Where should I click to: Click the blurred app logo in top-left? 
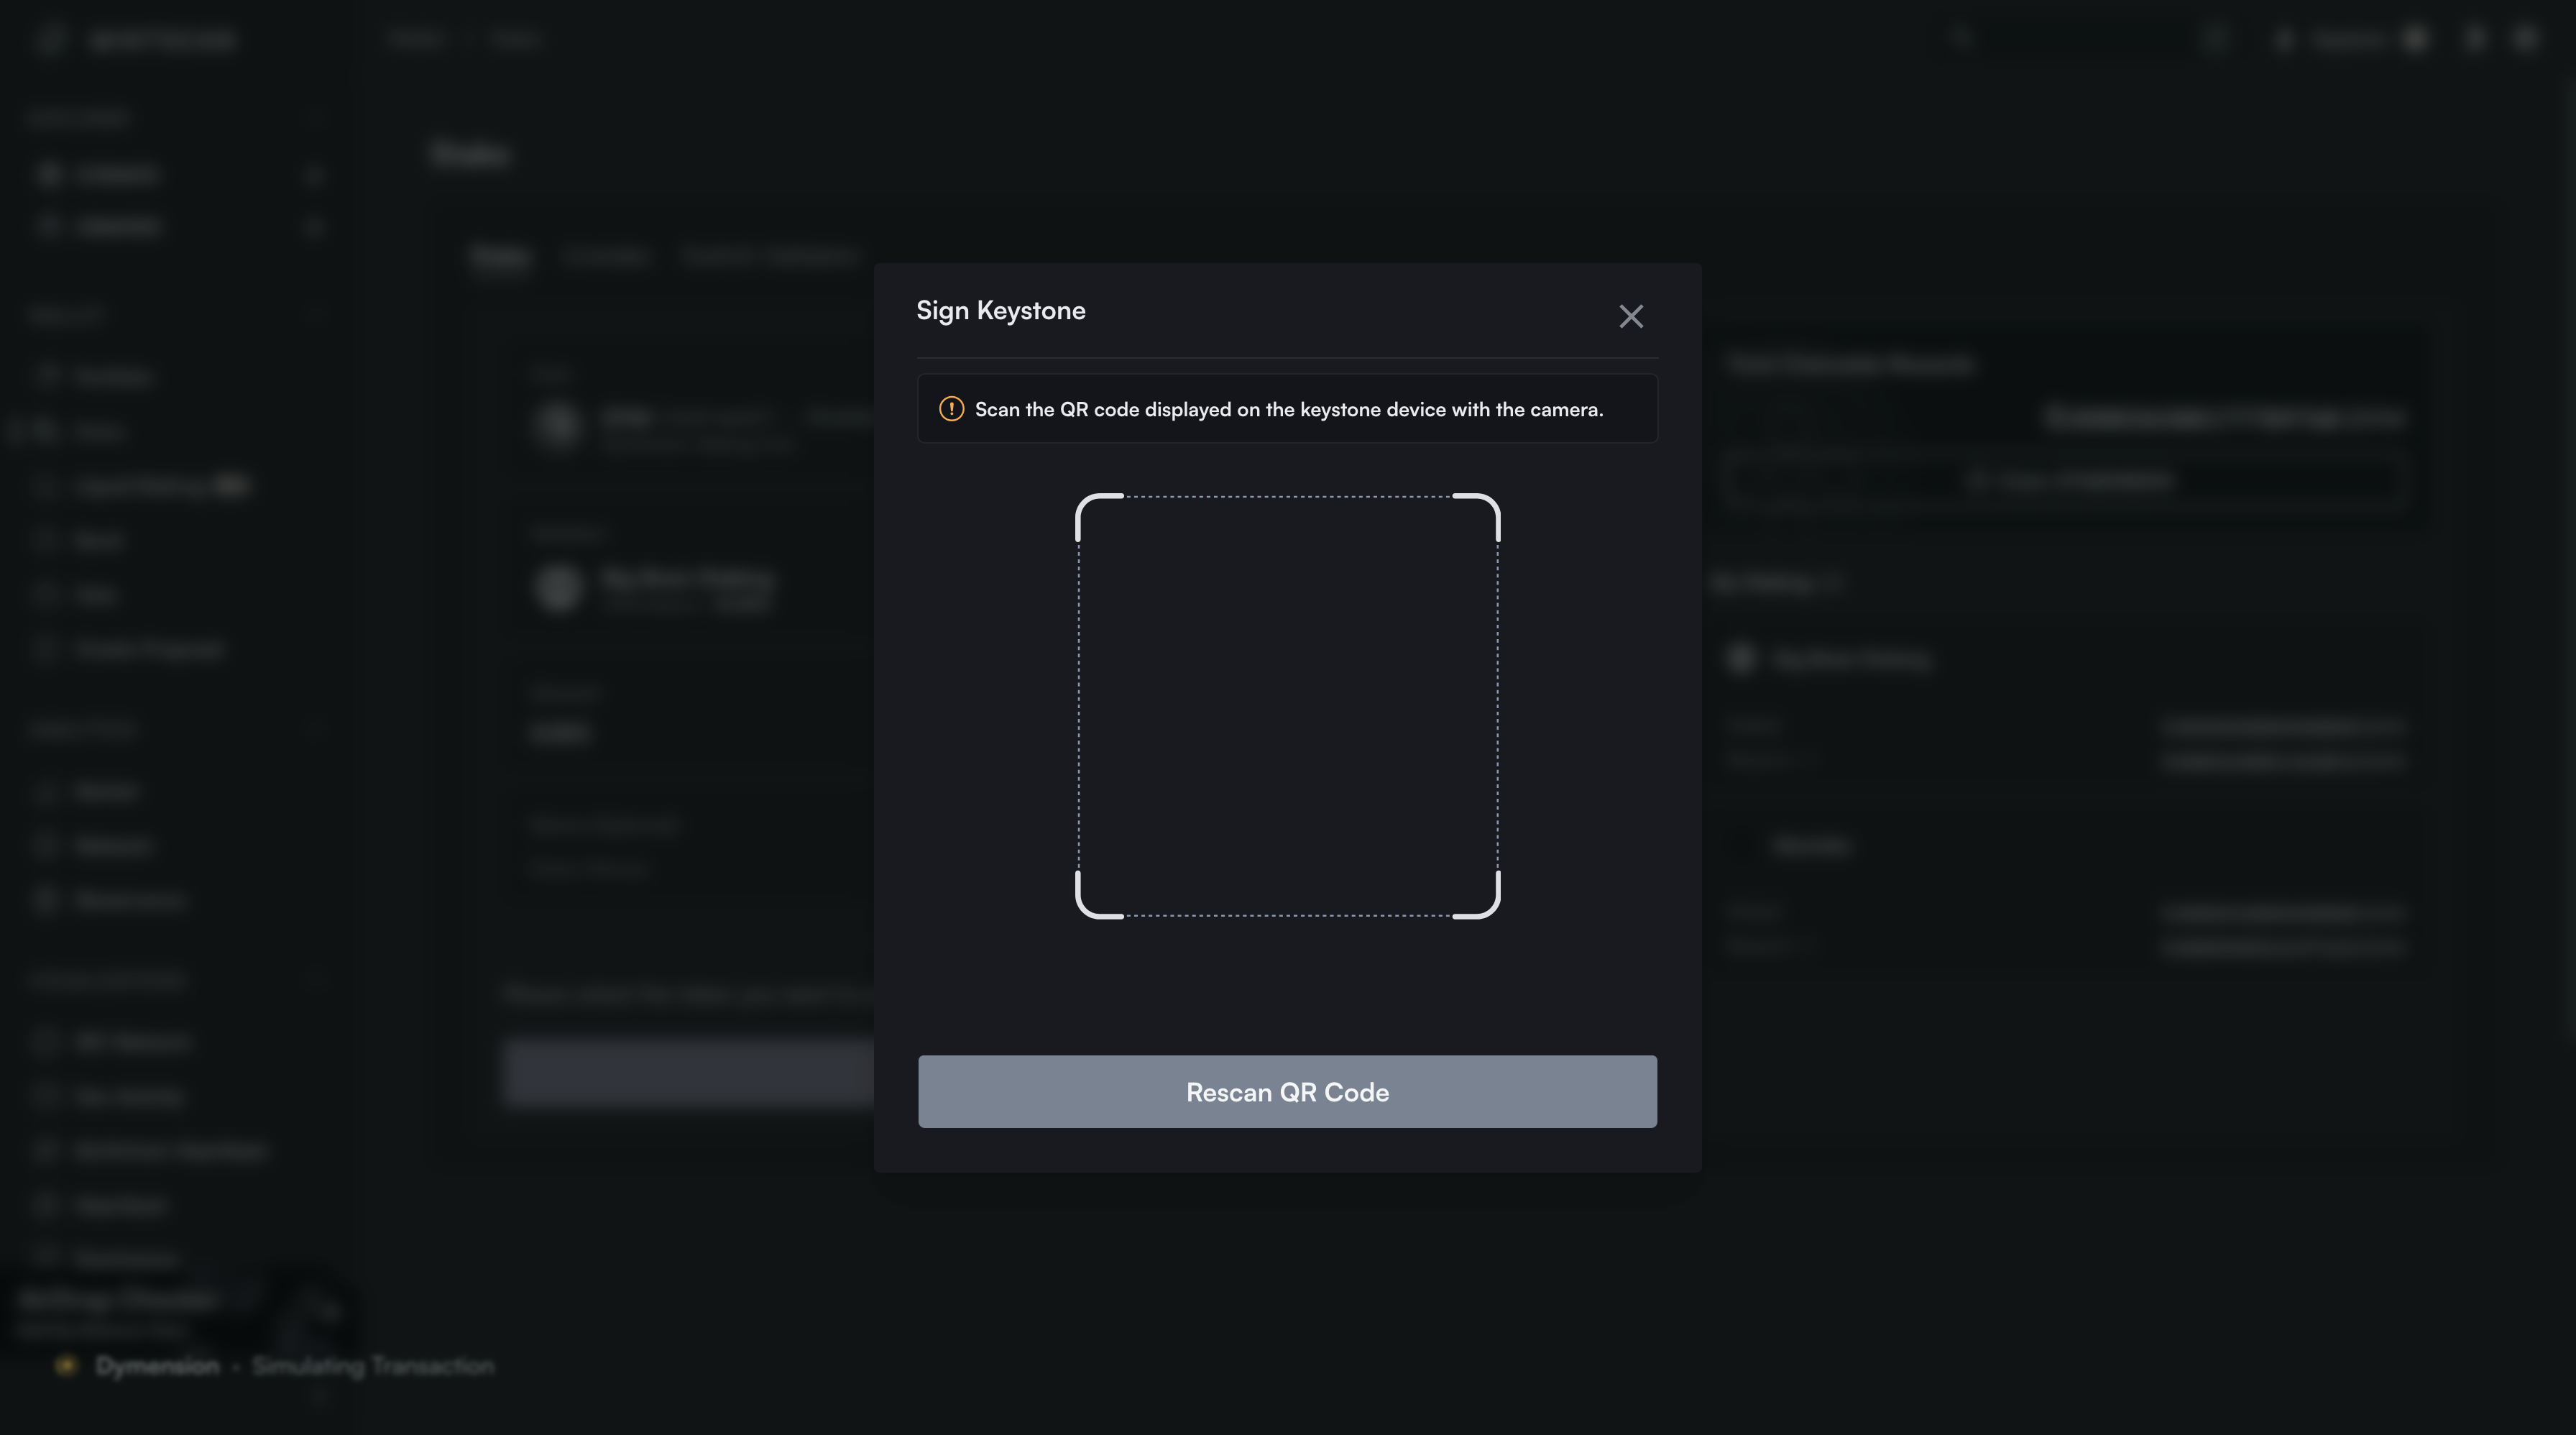[x=50, y=39]
